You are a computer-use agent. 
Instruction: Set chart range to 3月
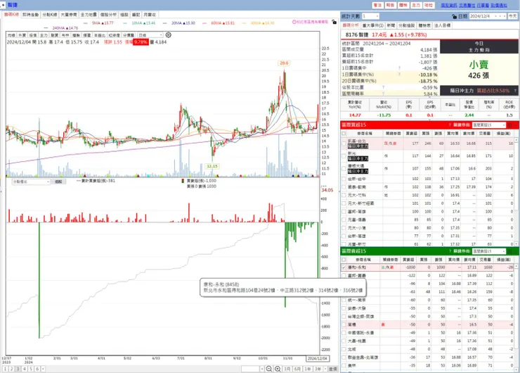[x=287, y=369]
